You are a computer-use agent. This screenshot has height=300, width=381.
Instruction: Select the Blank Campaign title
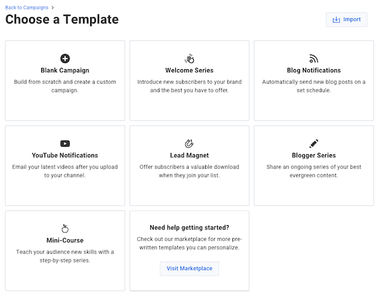65,70
